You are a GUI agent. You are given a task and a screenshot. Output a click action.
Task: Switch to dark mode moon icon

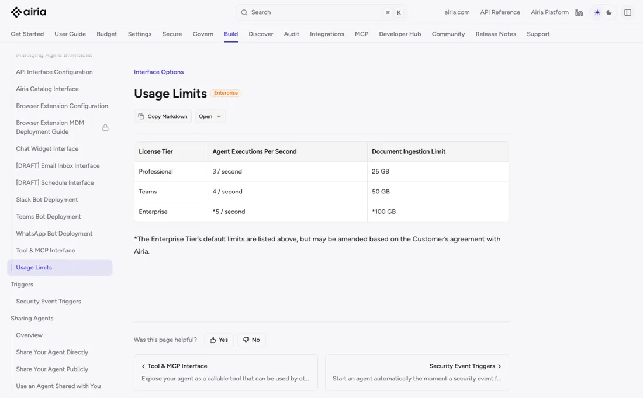click(609, 12)
